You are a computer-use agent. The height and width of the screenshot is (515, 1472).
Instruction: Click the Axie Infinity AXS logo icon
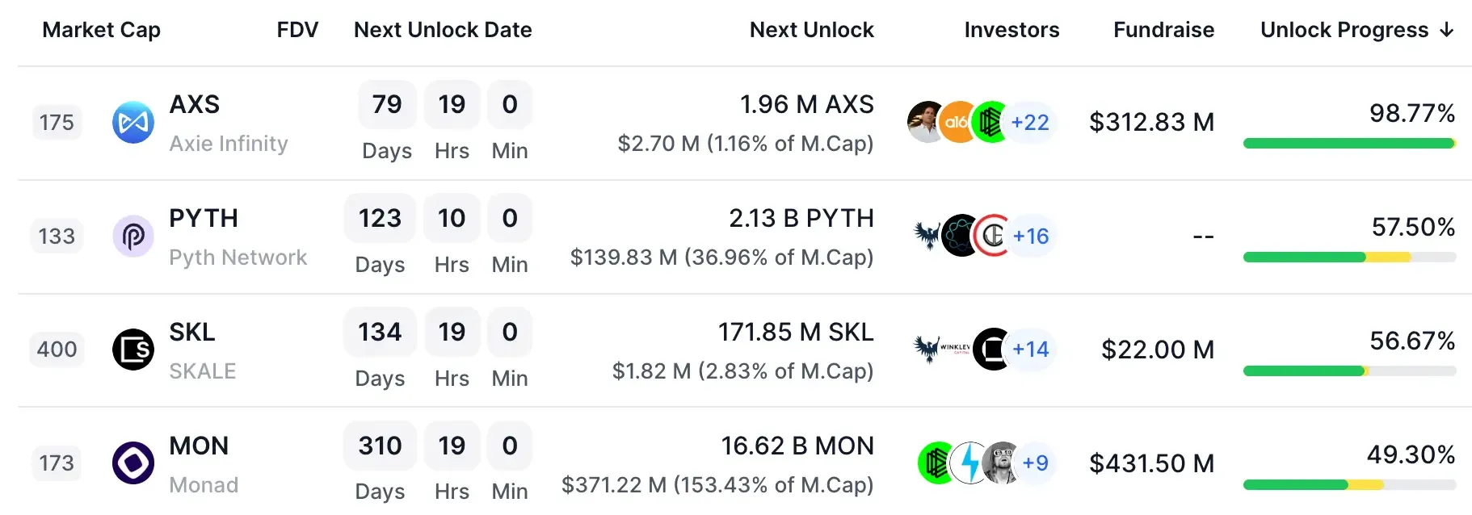point(133,123)
